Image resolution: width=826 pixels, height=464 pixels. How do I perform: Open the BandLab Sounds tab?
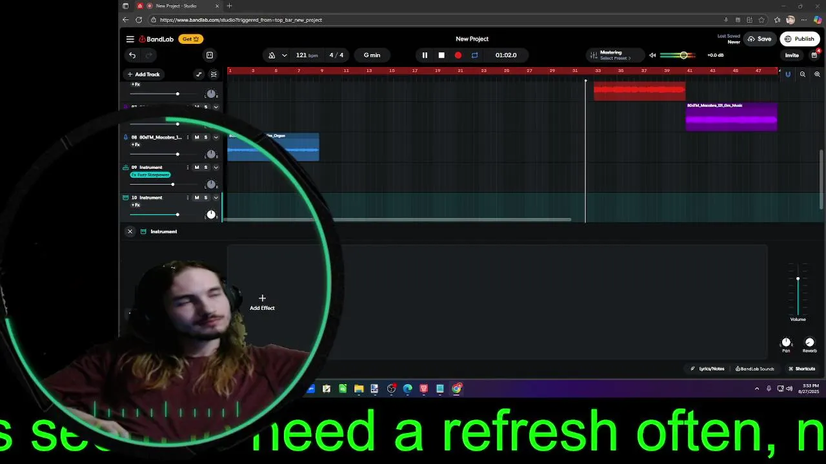pos(754,369)
